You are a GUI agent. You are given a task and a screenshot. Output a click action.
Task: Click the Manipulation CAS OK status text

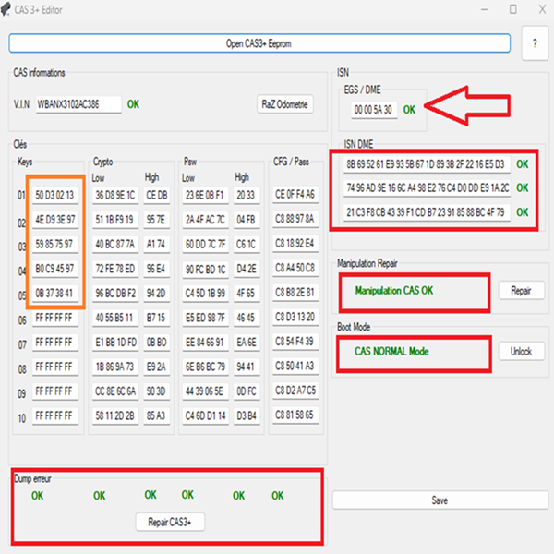(394, 291)
